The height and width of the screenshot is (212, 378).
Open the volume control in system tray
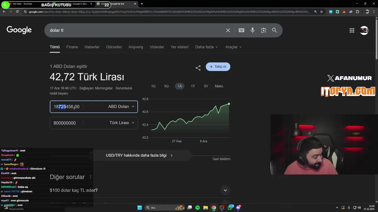point(359,208)
